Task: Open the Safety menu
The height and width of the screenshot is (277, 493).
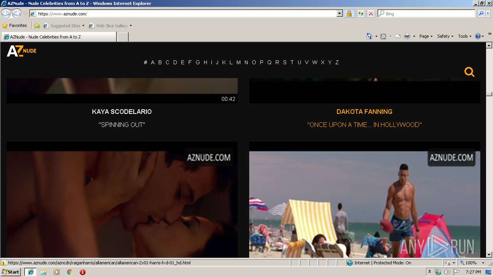Action: [x=445, y=36]
